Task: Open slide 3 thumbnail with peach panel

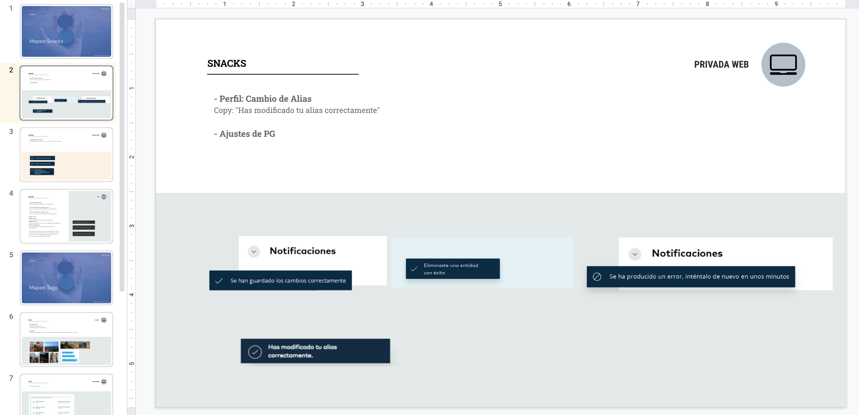Action: 66,155
